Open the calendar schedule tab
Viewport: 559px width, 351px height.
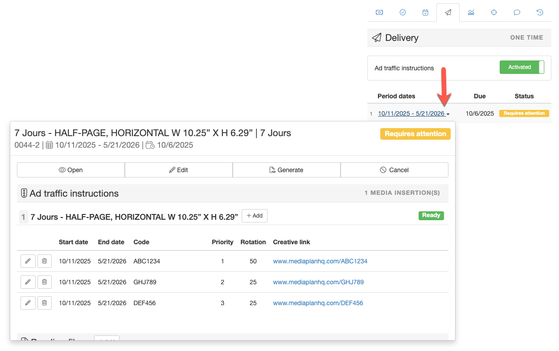point(425,12)
